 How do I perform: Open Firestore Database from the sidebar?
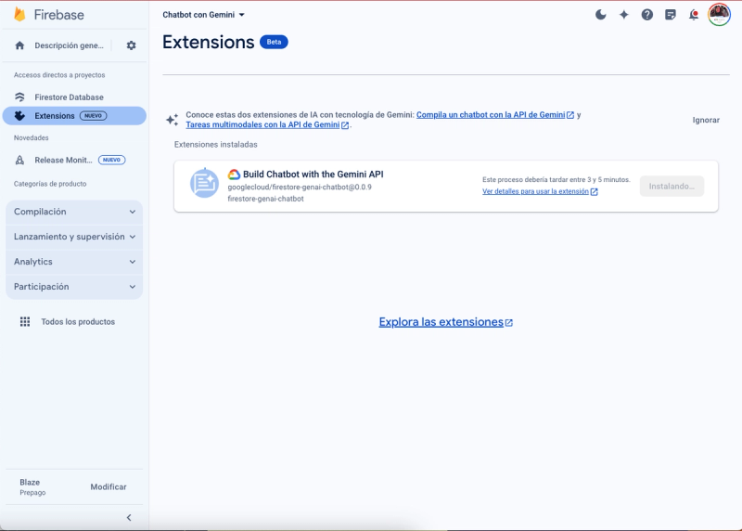[69, 97]
